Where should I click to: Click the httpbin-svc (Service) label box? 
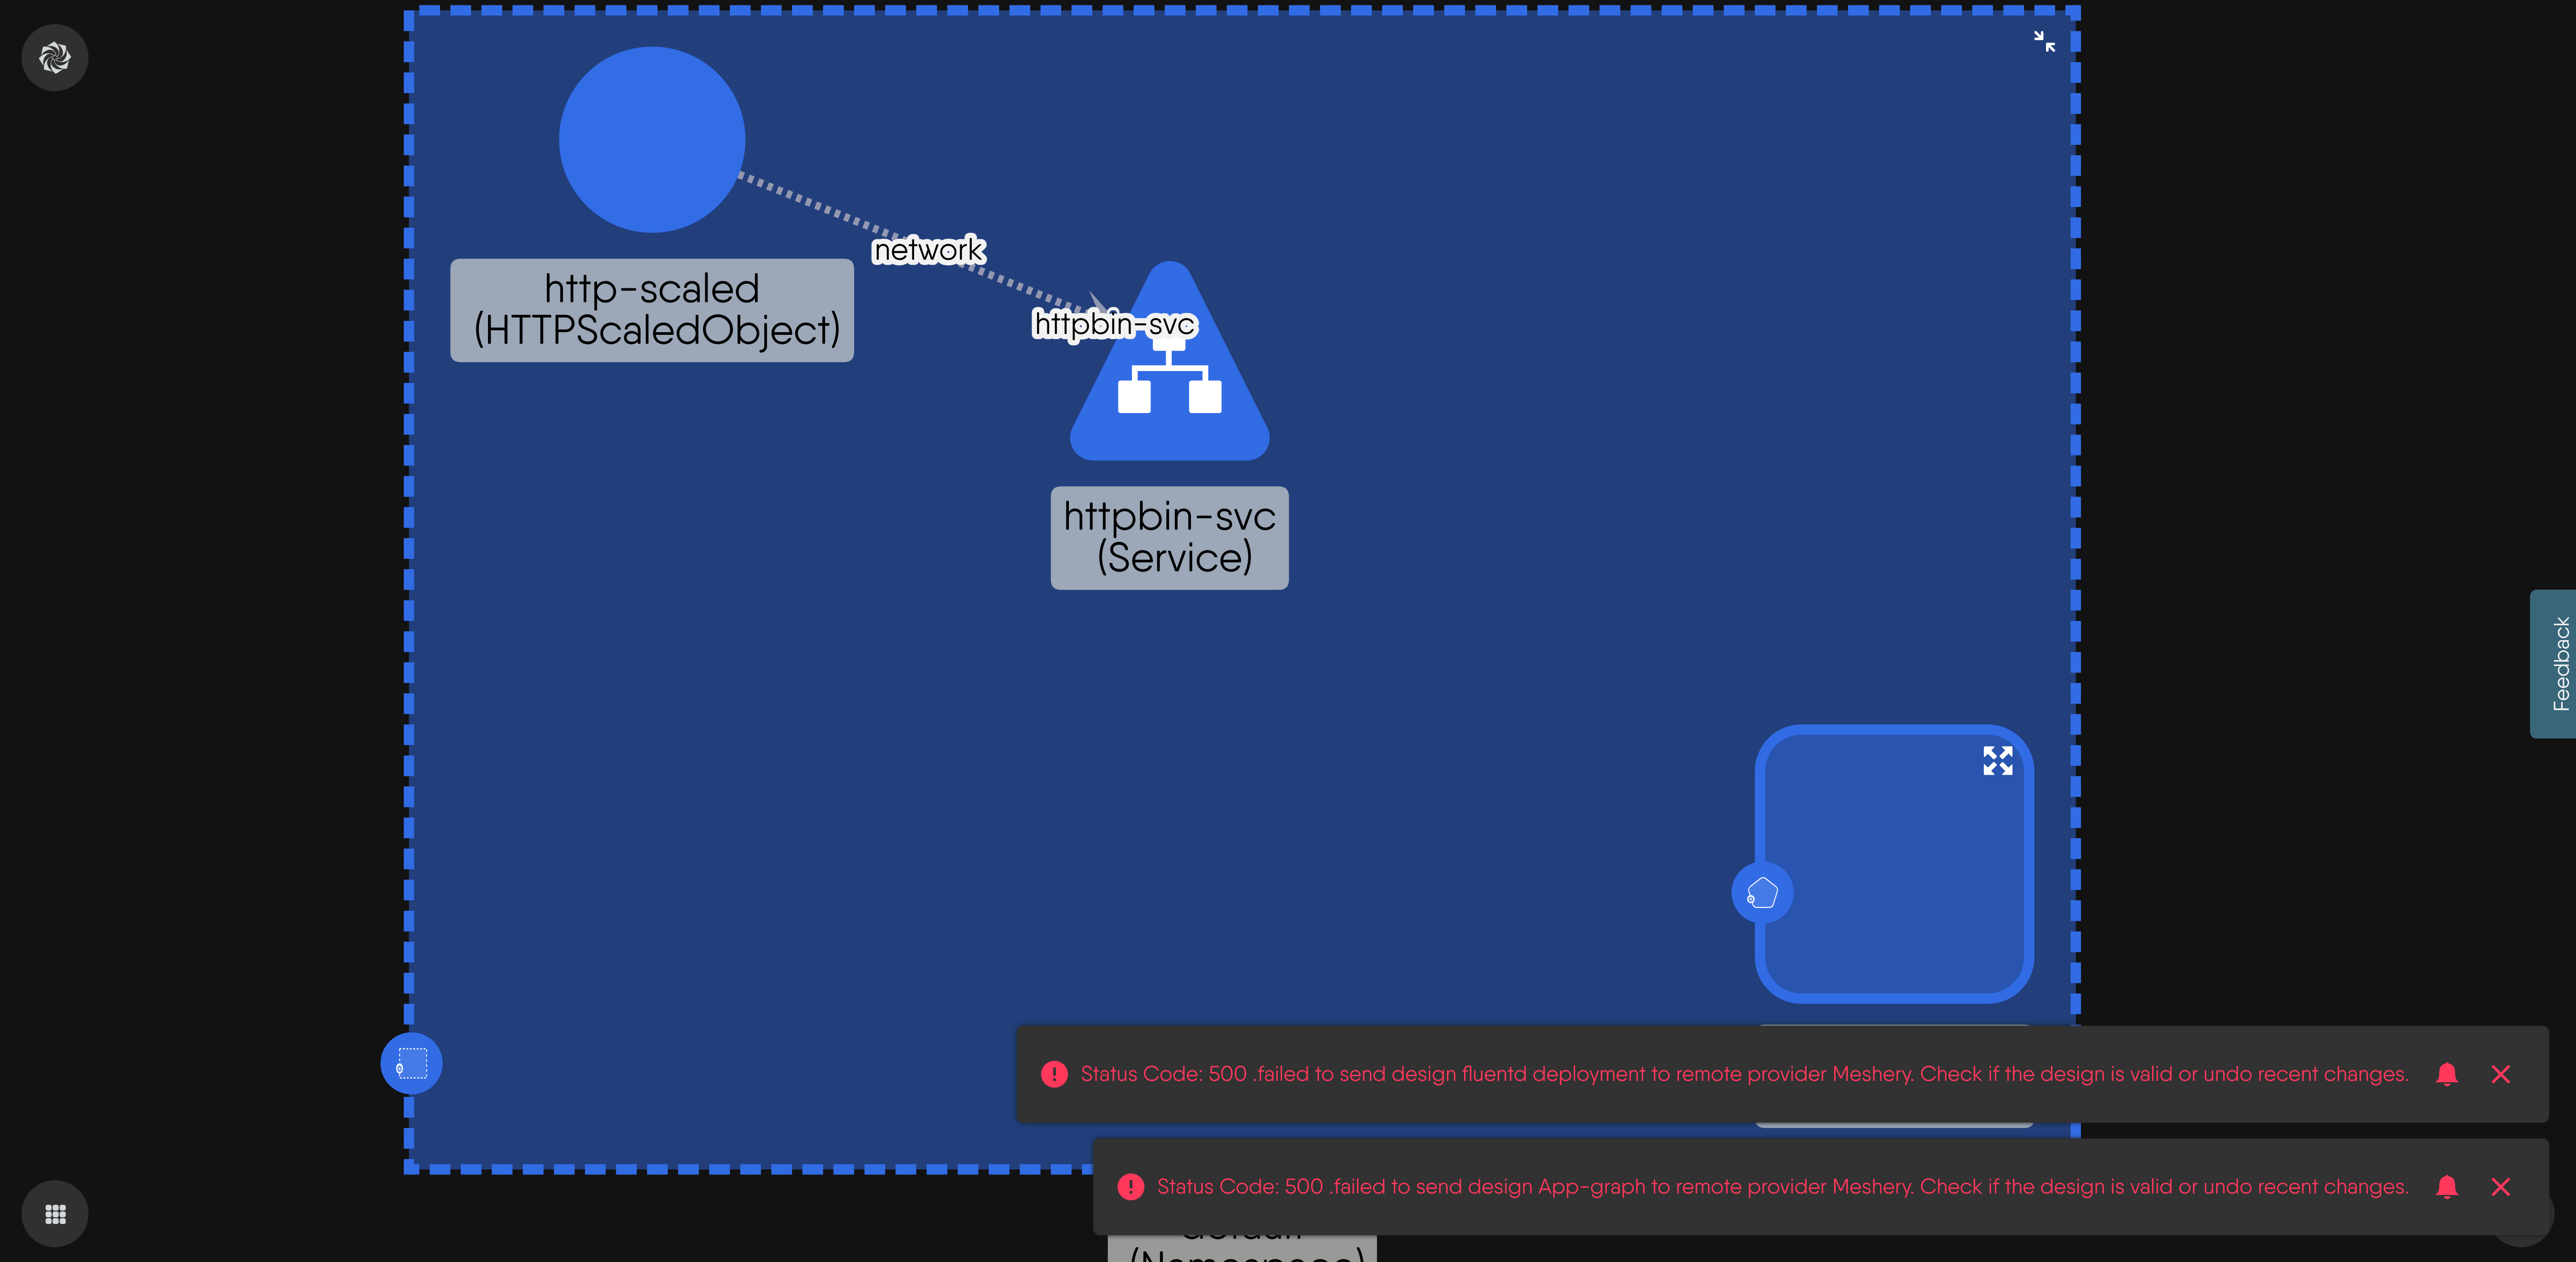click(x=1169, y=538)
